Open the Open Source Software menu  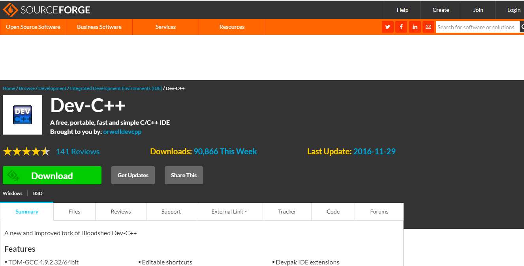coord(33,27)
